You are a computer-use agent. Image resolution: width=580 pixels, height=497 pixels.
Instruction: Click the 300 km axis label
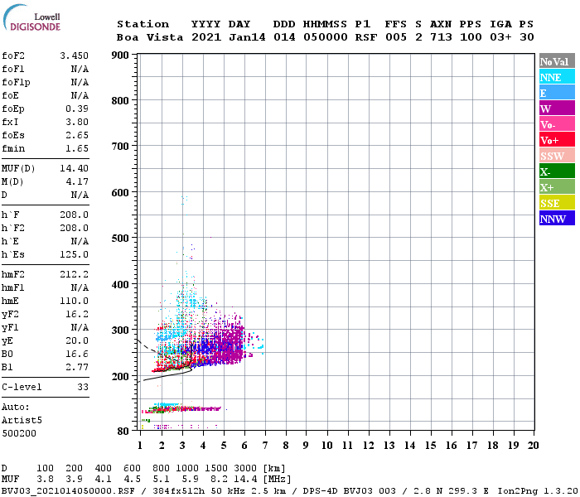coord(120,331)
